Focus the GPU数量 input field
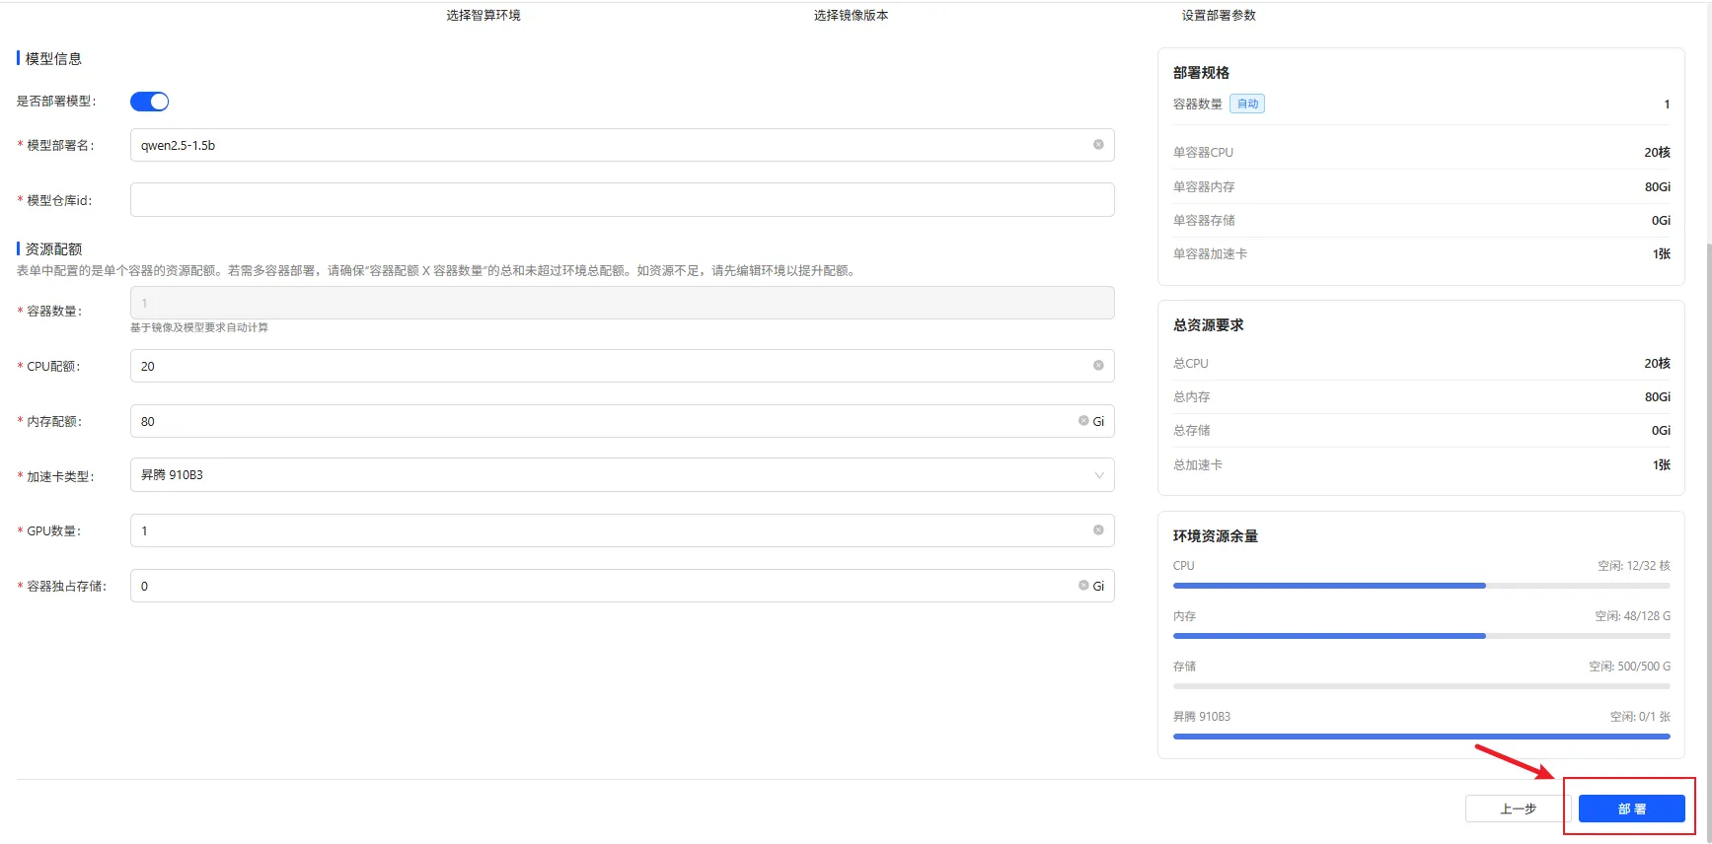The image size is (1712, 844). [623, 530]
